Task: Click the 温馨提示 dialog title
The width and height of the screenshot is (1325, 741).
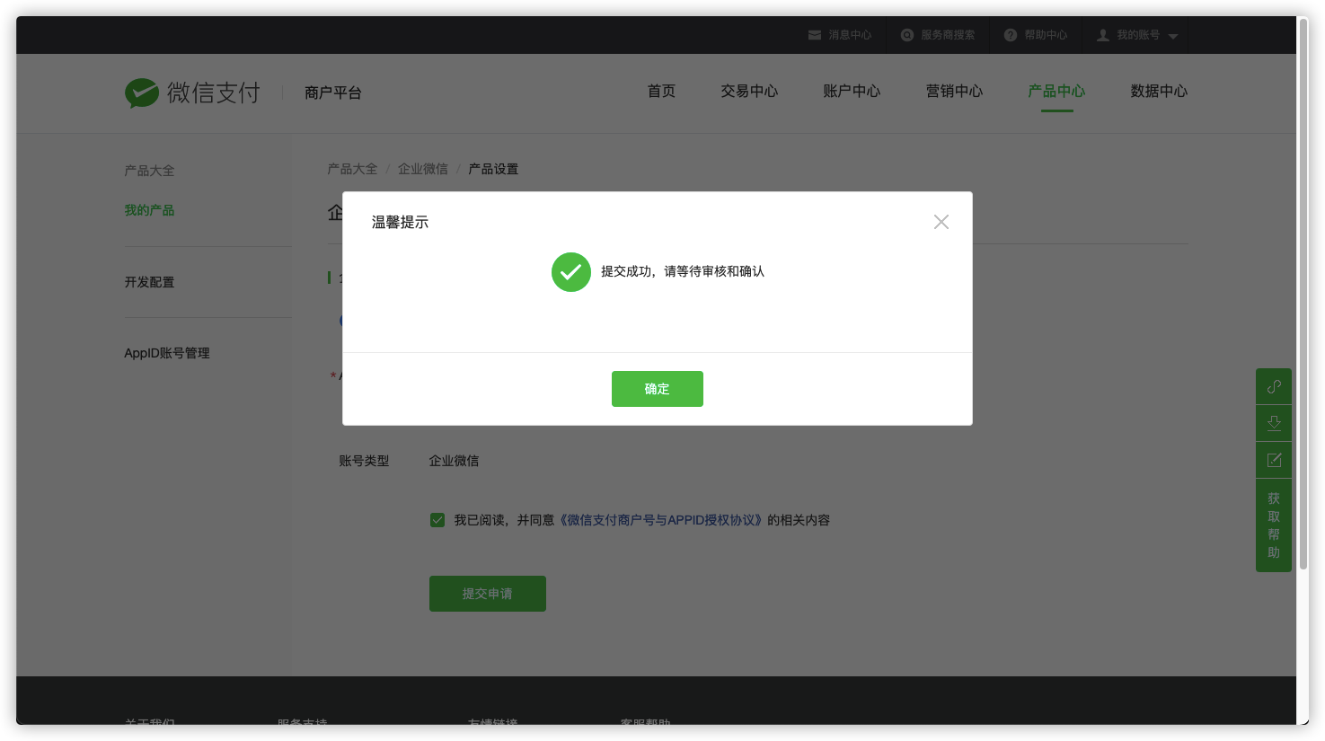Action: [400, 222]
